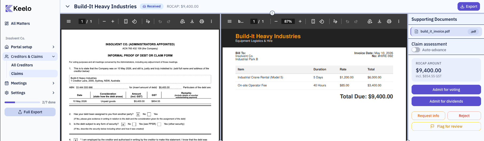Fit to page in invoice PDF viewer
Screen dimensions: 484x141
(313, 21)
